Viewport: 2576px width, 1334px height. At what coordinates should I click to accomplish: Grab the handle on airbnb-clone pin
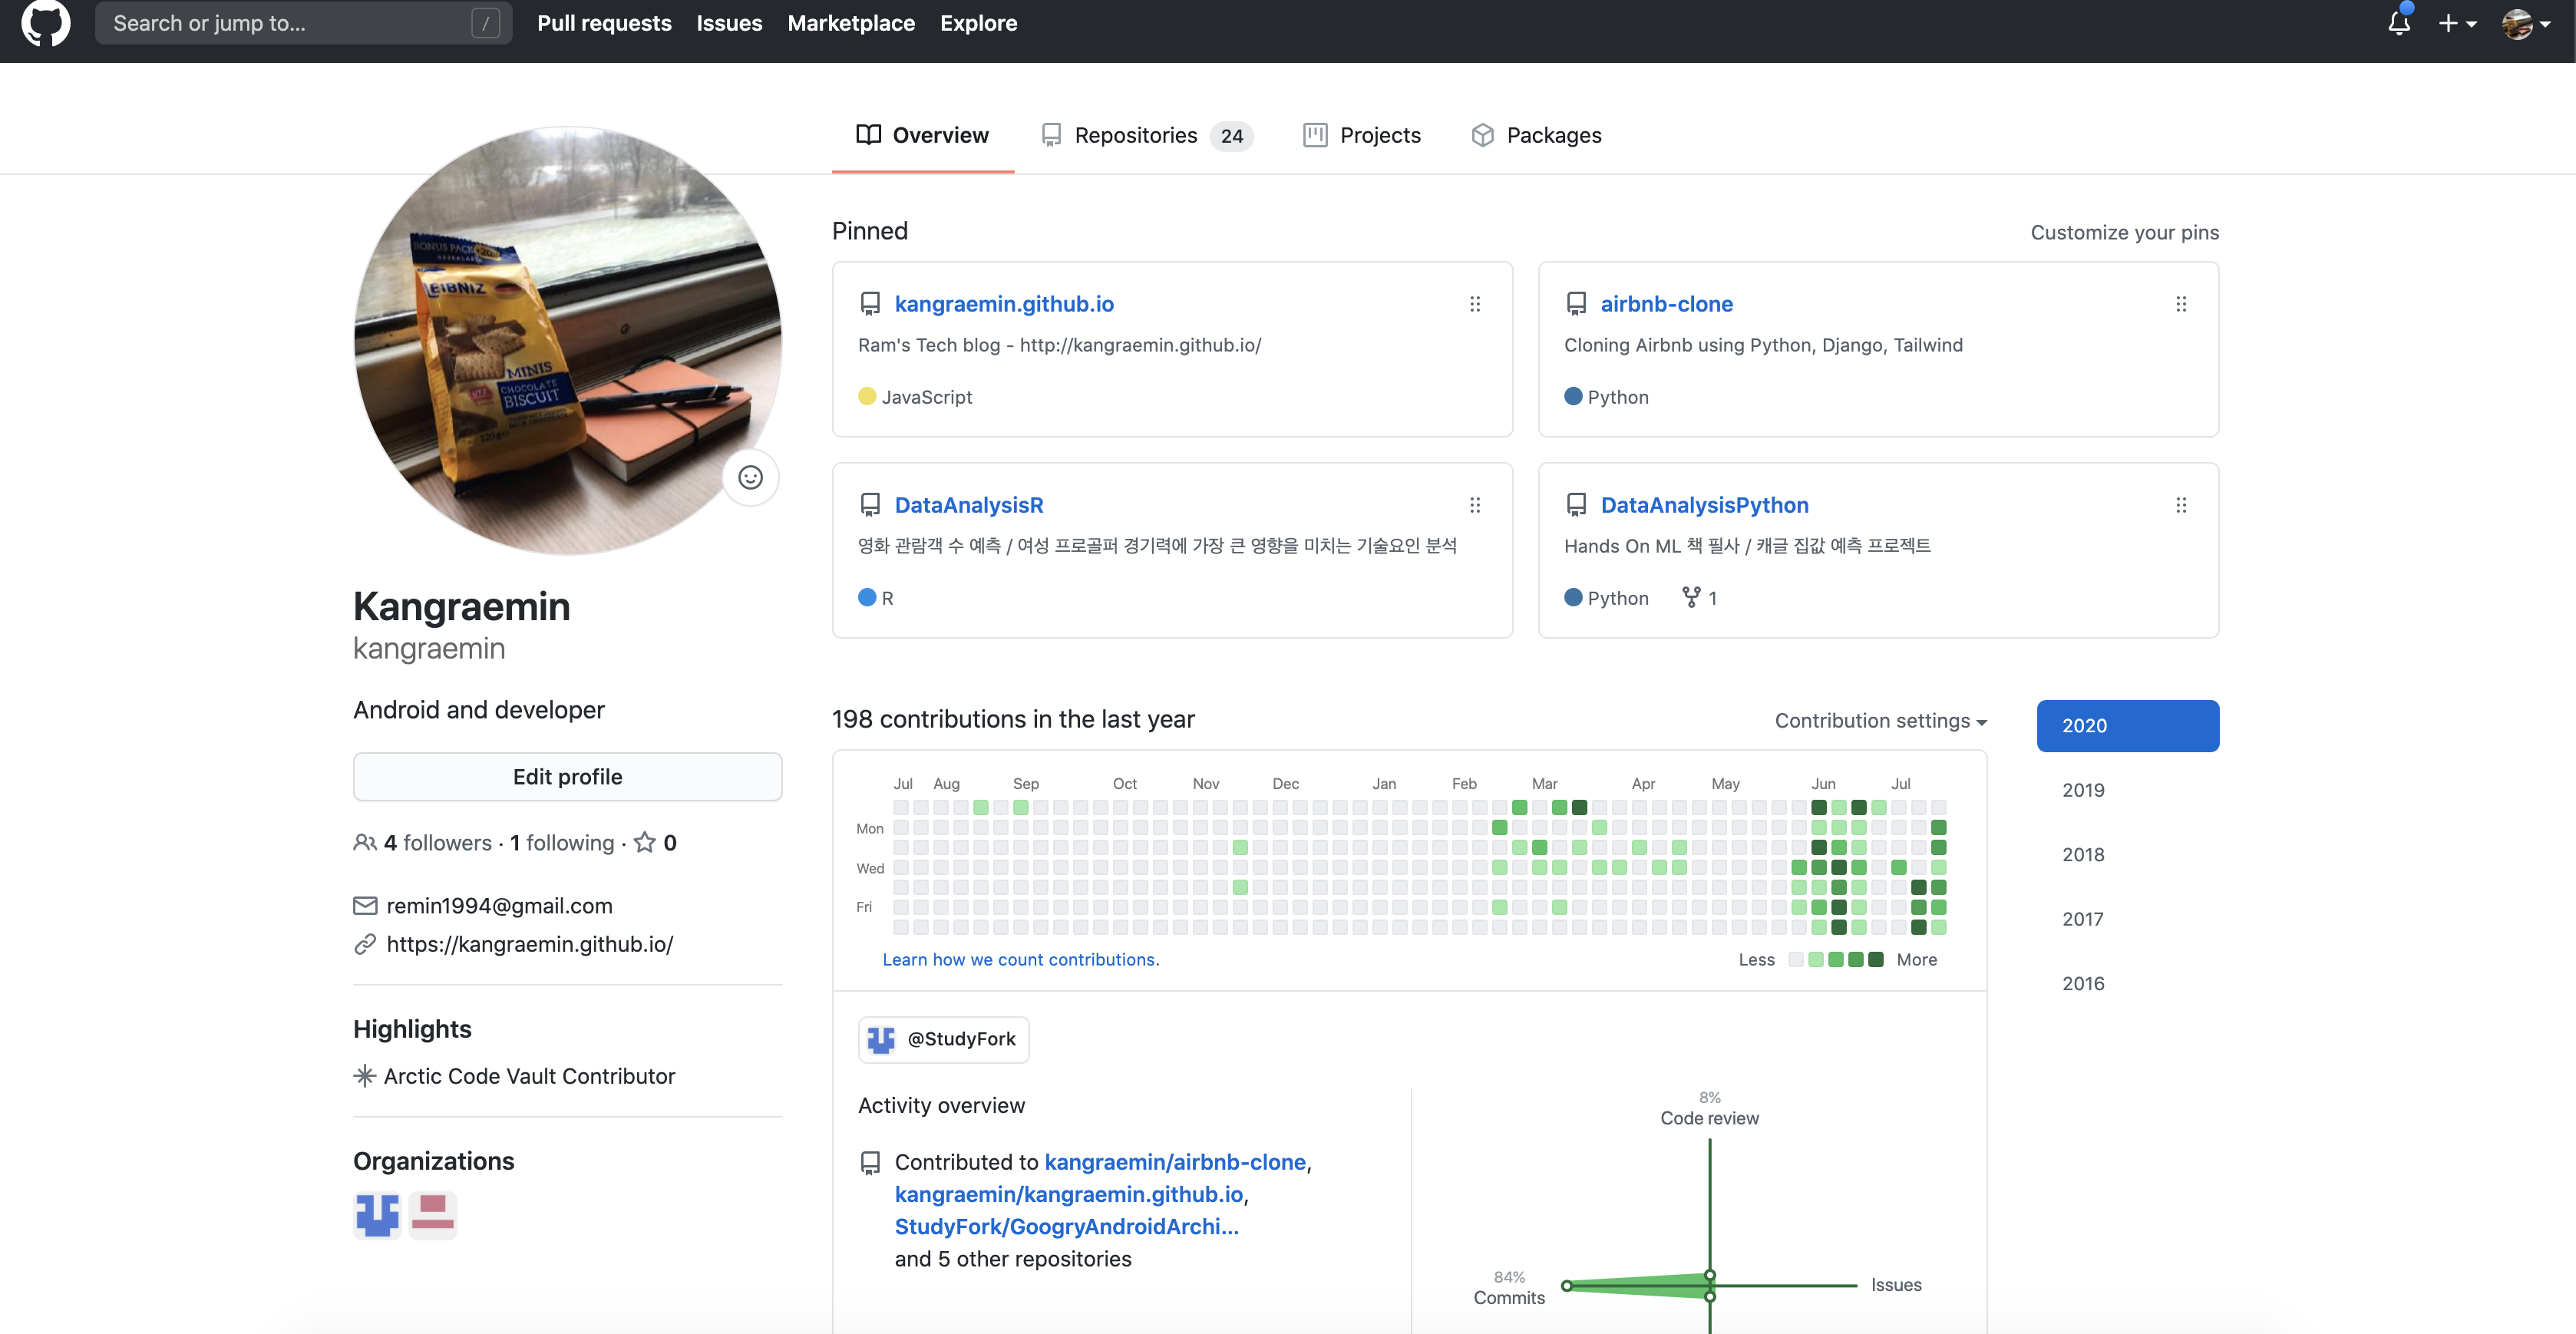click(x=2181, y=304)
